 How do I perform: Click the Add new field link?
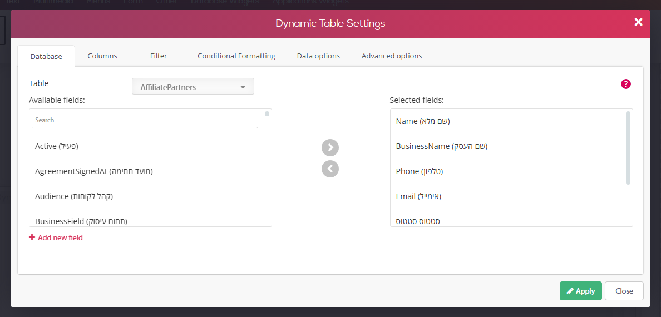56,238
